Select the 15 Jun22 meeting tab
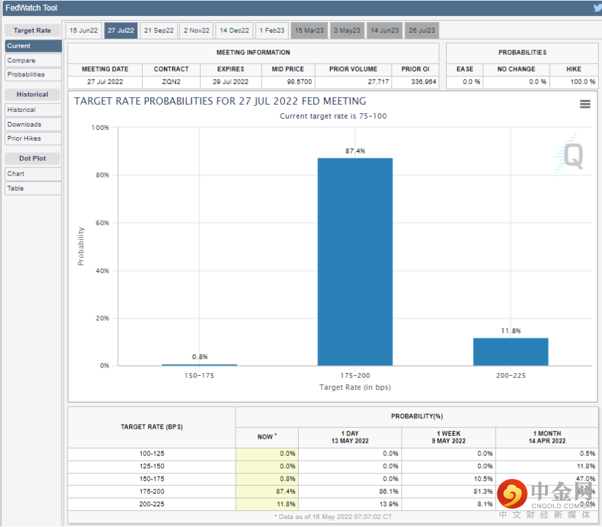Image resolution: width=602 pixels, height=527 pixels. pyautogui.click(x=84, y=31)
